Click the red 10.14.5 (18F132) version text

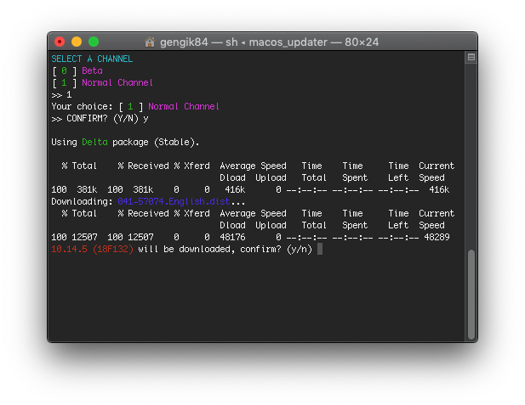(93, 250)
